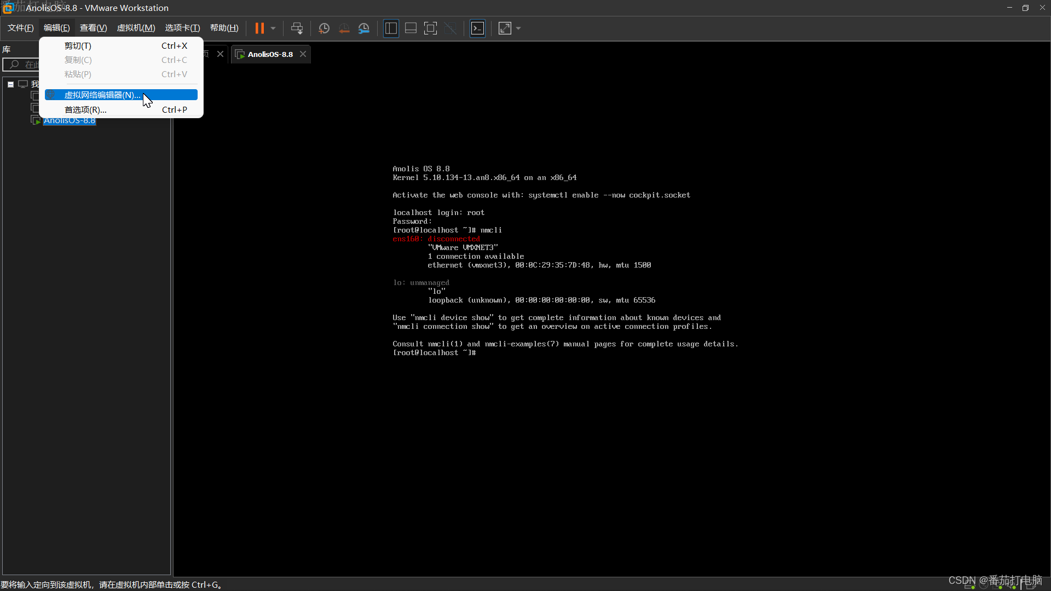Image resolution: width=1051 pixels, height=591 pixels.
Task: Revert to snapshot using the clock-arrow icon
Action: click(344, 28)
